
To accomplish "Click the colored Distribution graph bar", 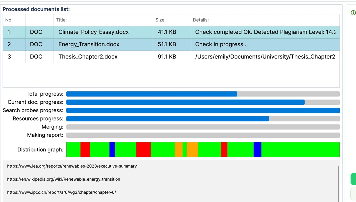I will point(203,150).
